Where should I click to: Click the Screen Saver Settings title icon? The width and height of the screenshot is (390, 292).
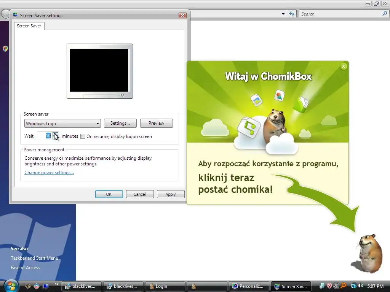pos(15,15)
